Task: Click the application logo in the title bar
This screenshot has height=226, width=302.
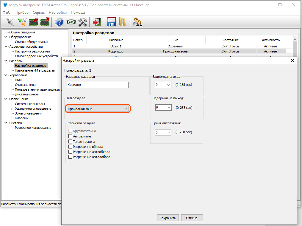Action: click(x=5, y=5)
